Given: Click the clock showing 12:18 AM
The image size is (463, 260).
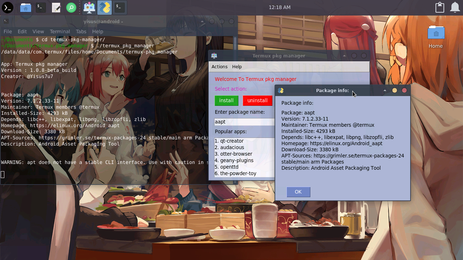Looking at the screenshot, I should point(280,7).
